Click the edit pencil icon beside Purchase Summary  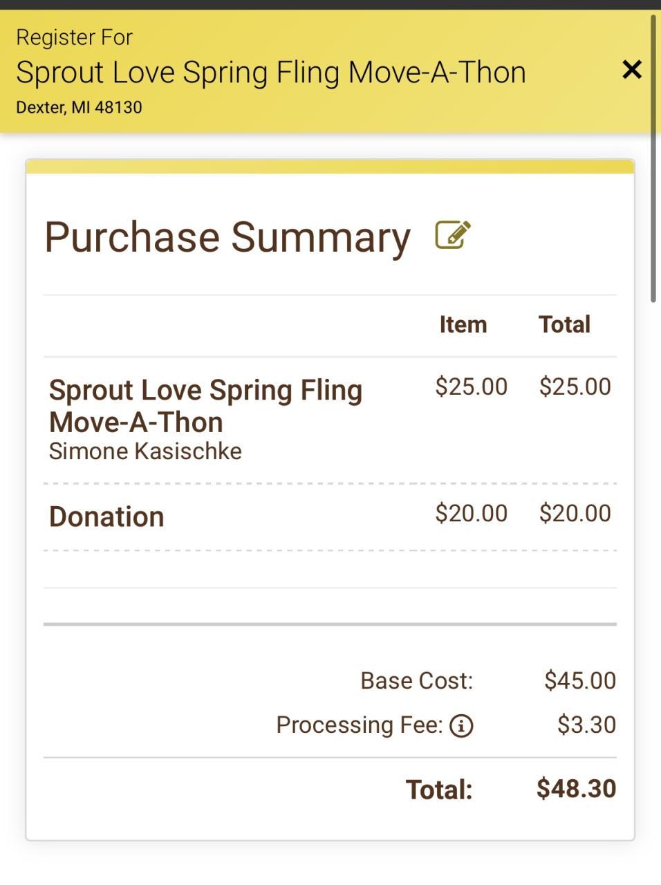[453, 235]
